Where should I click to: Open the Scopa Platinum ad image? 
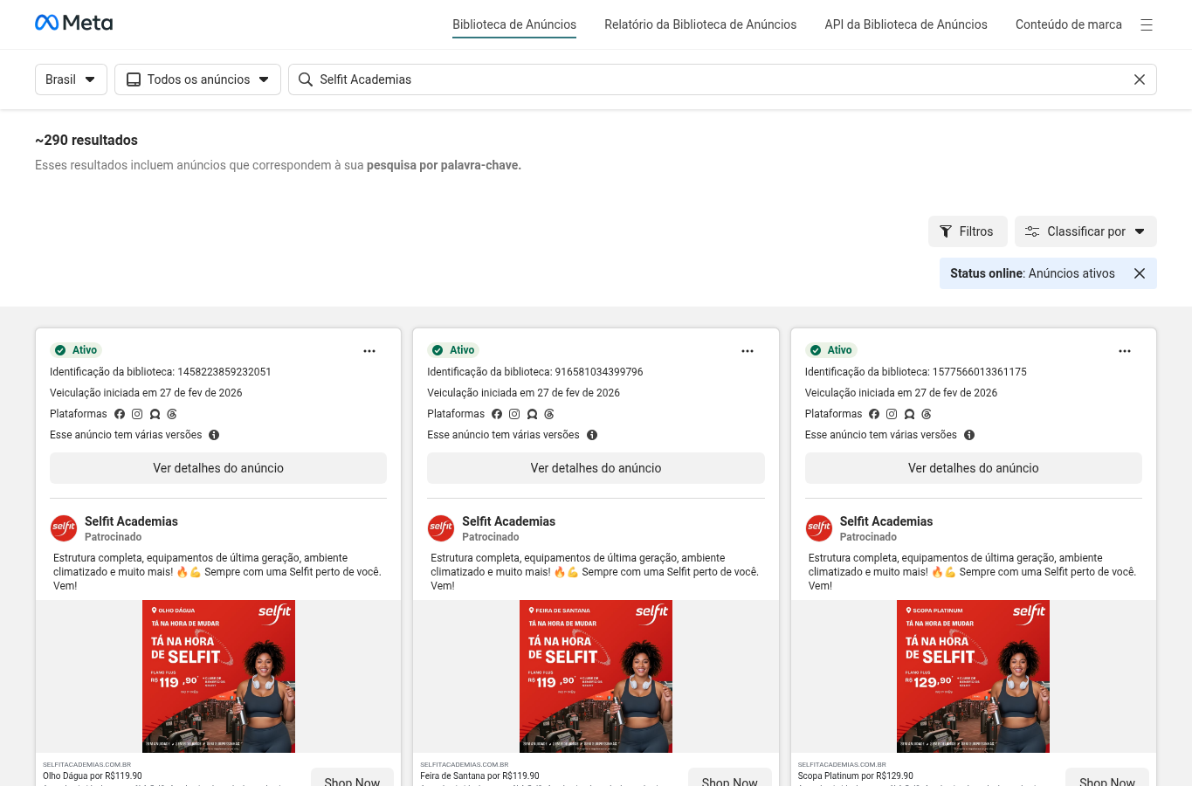973,676
